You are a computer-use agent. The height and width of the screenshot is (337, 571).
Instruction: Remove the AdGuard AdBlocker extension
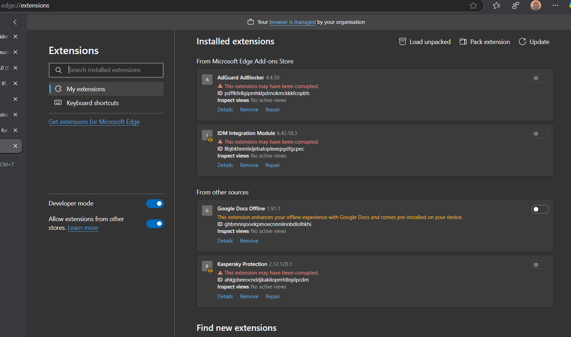pyautogui.click(x=249, y=109)
